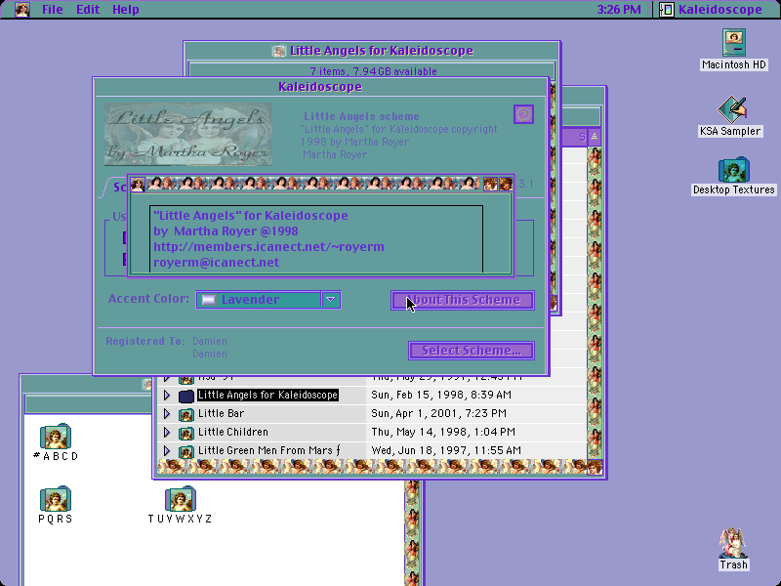Screen dimensions: 781x586
Task: Click the royerm@icanect.net email text
Action: (x=216, y=262)
